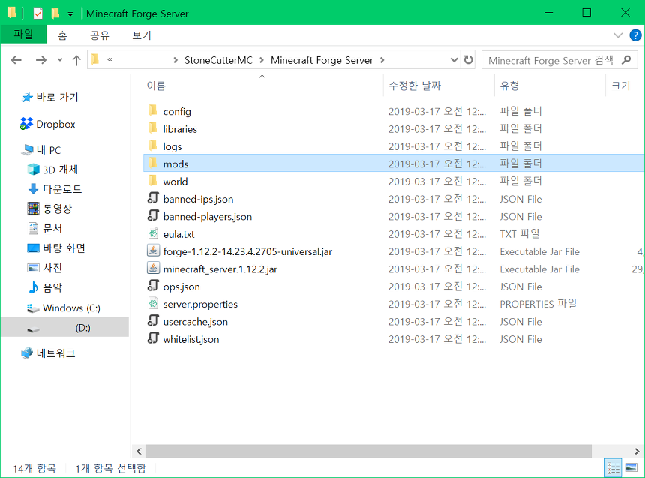Click Minecraft Forge Server breadcrumb segment

[322, 60]
